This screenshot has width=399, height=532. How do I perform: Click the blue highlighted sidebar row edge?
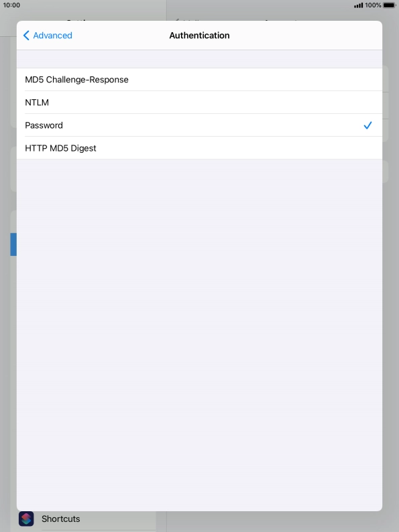coord(13,245)
